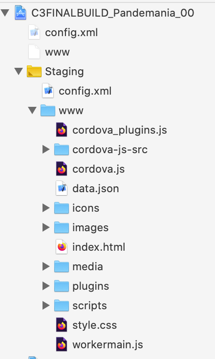The width and height of the screenshot is (215, 359).
Task: Click the index.html Firefox document icon
Action: 62,247
